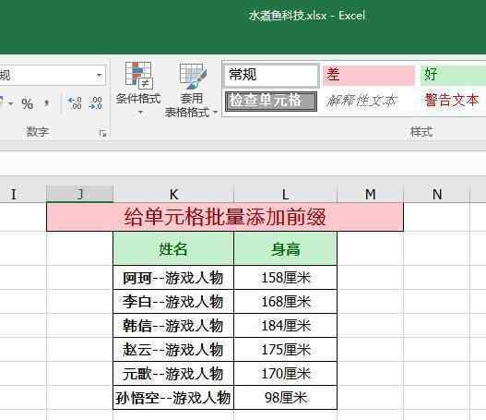The height and width of the screenshot is (420, 486).
Task: Select the 身高 header cell
Action: coord(286,249)
